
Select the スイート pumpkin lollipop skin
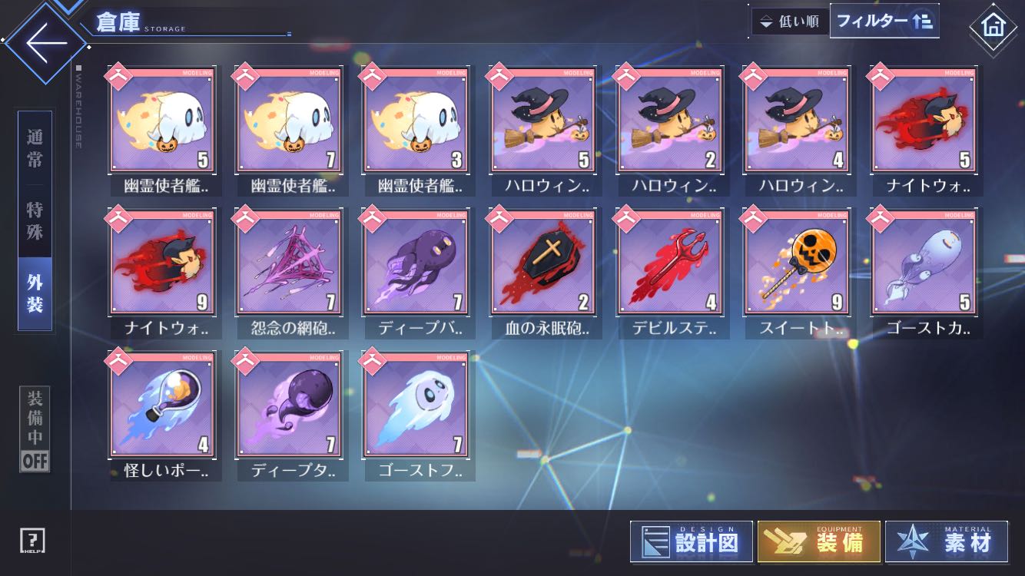799,273
